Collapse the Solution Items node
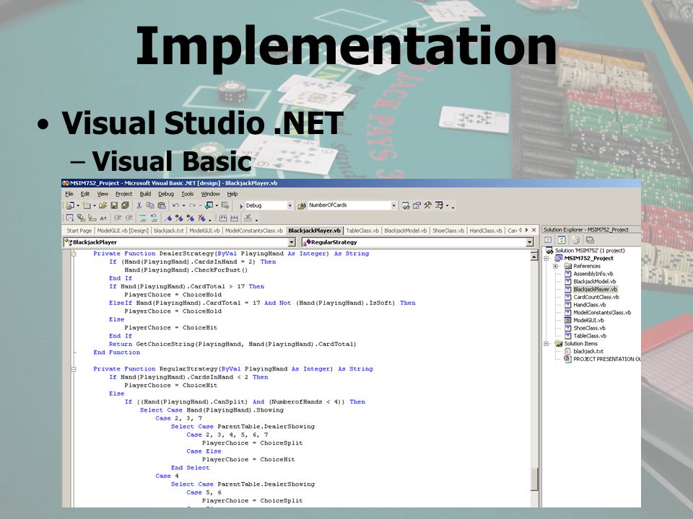This screenshot has height=519, width=693. point(546,344)
